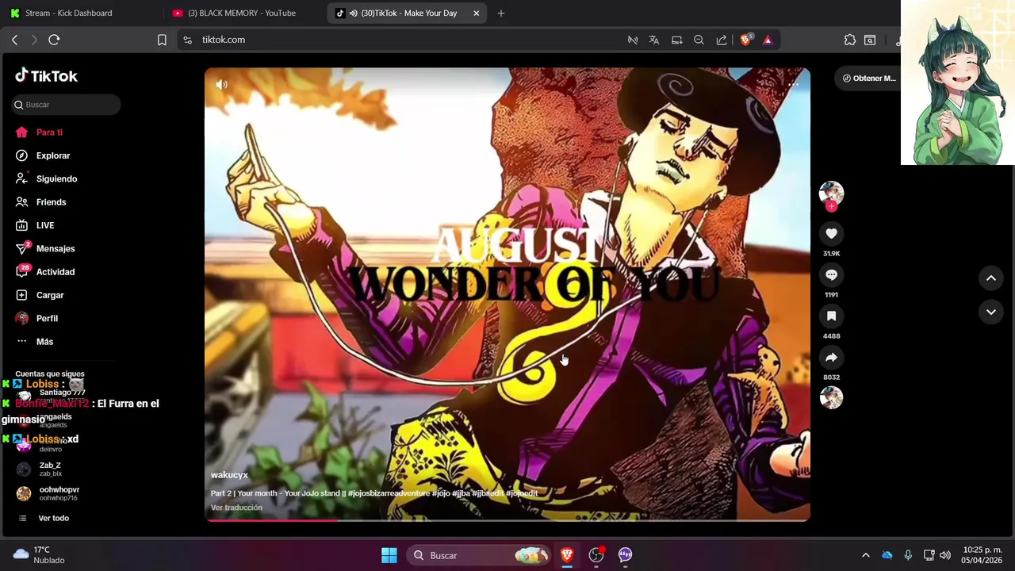1015x571 pixels.
Task: Open #jojoedit hashtag in caption
Action: tap(522, 493)
